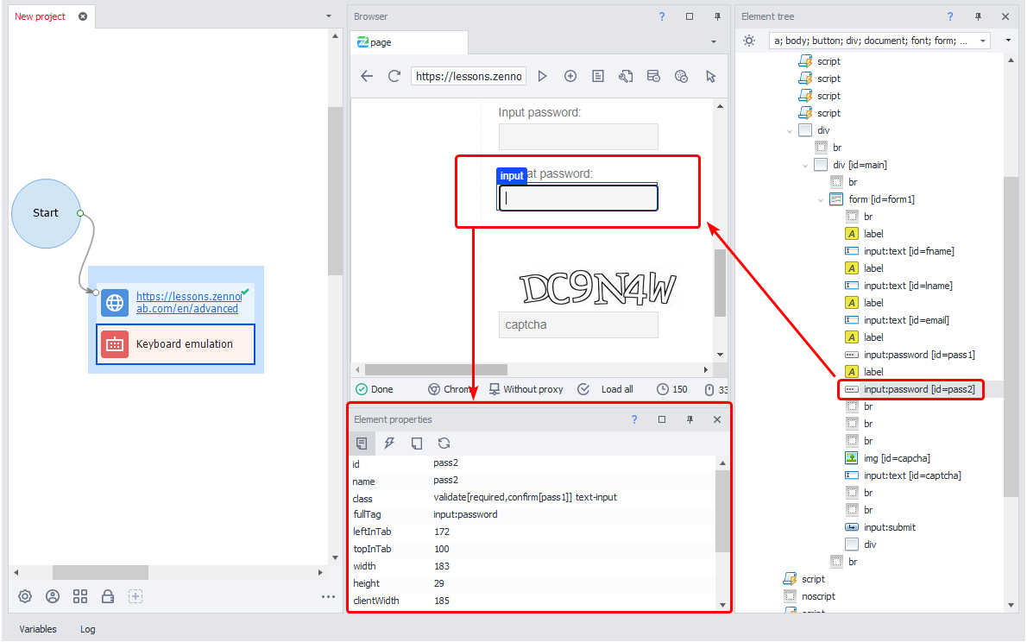Select the mouse pointer icon in browser toolbar

click(710, 76)
